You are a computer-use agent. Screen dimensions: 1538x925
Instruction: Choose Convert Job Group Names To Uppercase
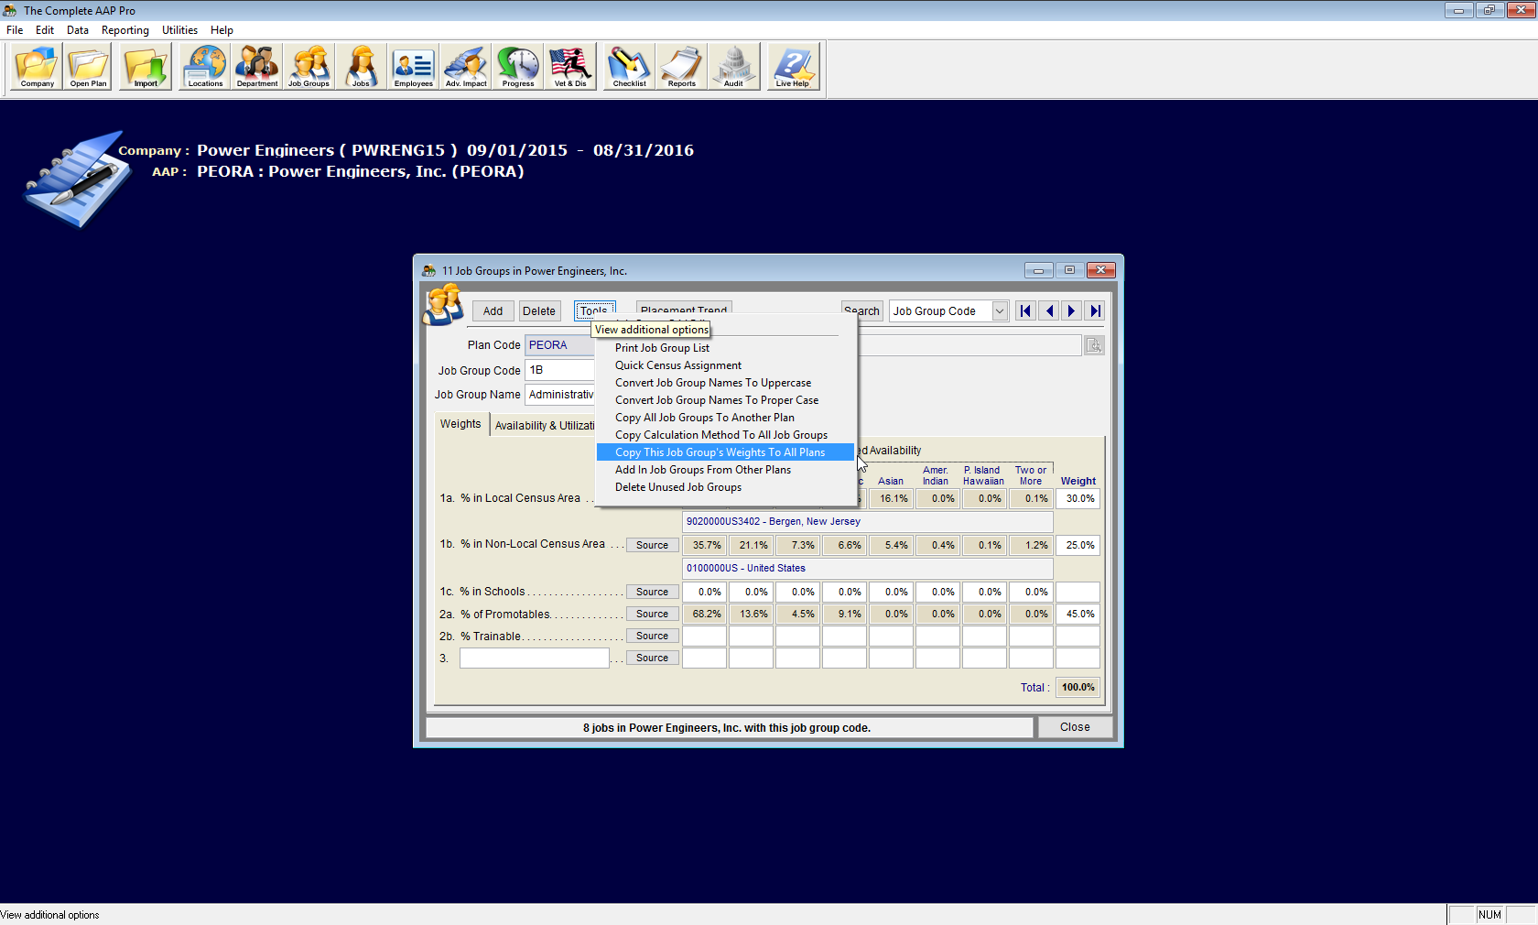coord(725,383)
